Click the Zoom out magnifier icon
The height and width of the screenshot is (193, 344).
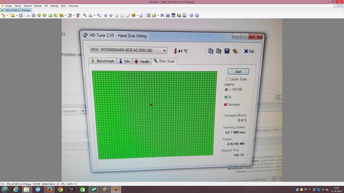click(99, 15)
